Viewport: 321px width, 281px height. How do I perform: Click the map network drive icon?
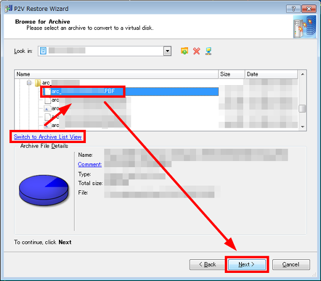(209, 51)
